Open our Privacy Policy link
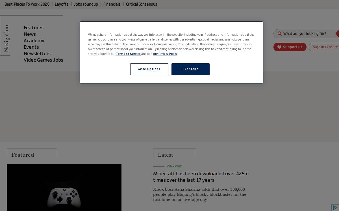The image size is (339, 211). pos(165,54)
